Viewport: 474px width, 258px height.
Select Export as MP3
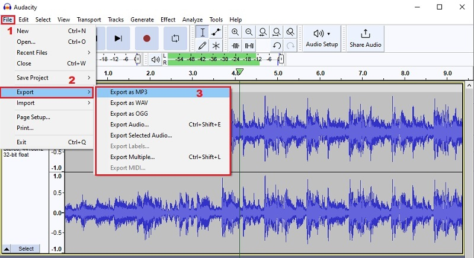(x=163, y=93)
